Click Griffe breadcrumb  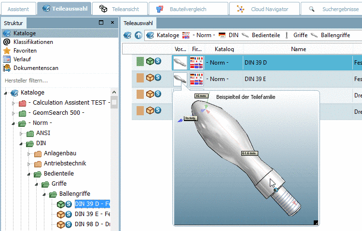pos(300,35)
